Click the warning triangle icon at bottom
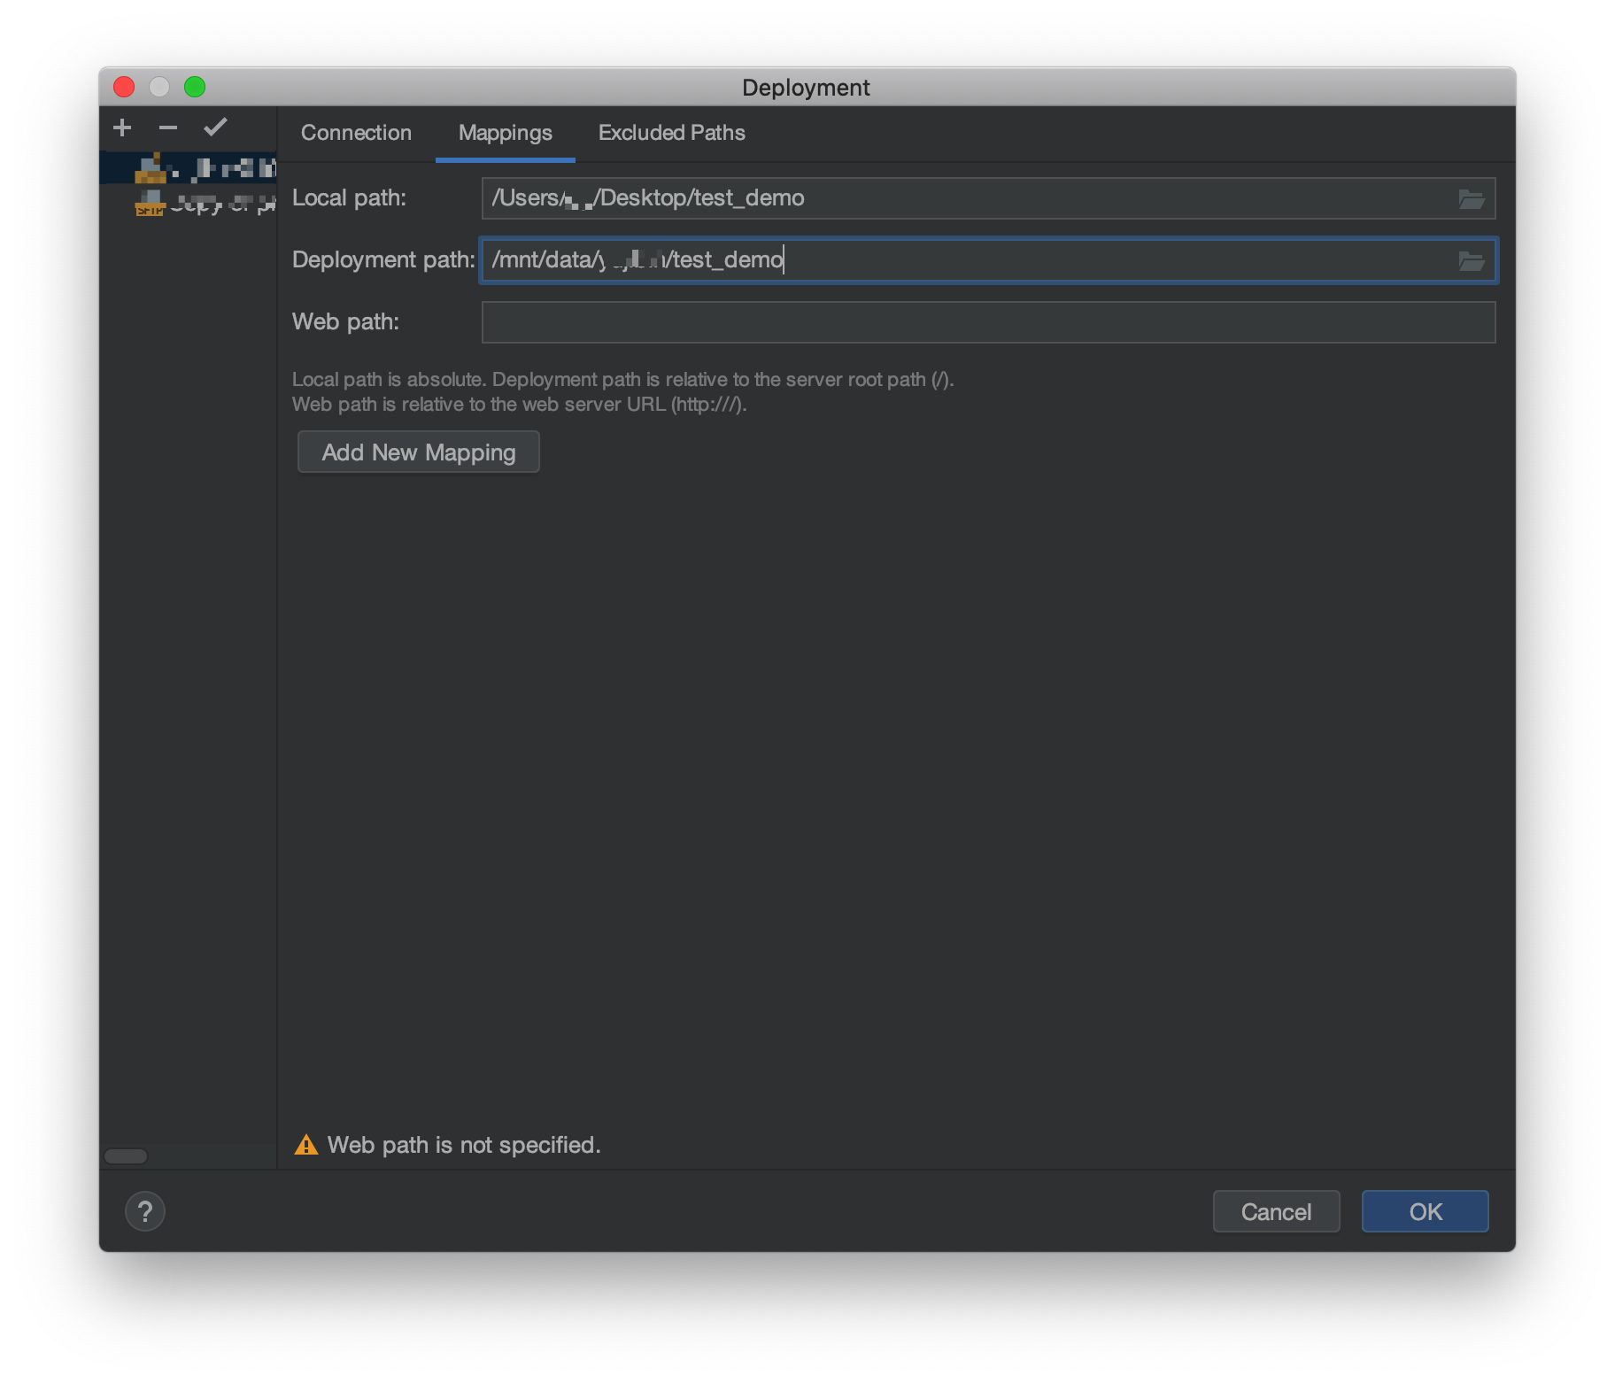 point(306,1145)
